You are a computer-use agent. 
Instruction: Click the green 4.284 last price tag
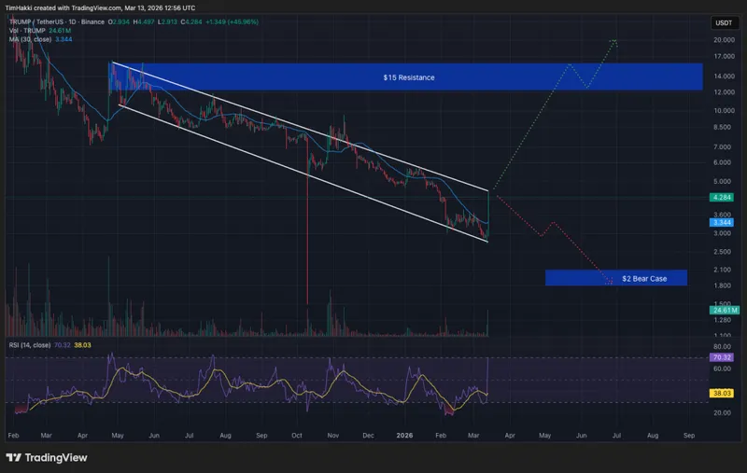(722, 198)
